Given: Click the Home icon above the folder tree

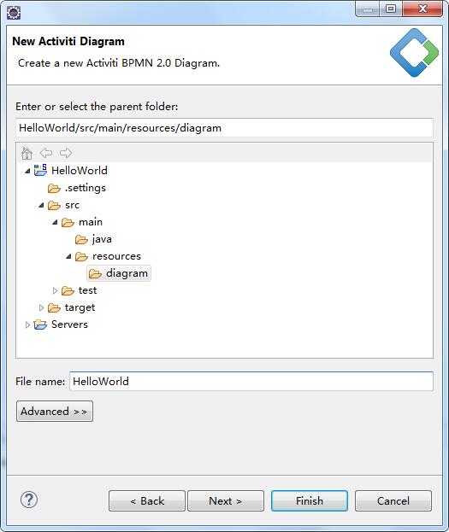Looking at the screenshot, I should 27,153.
